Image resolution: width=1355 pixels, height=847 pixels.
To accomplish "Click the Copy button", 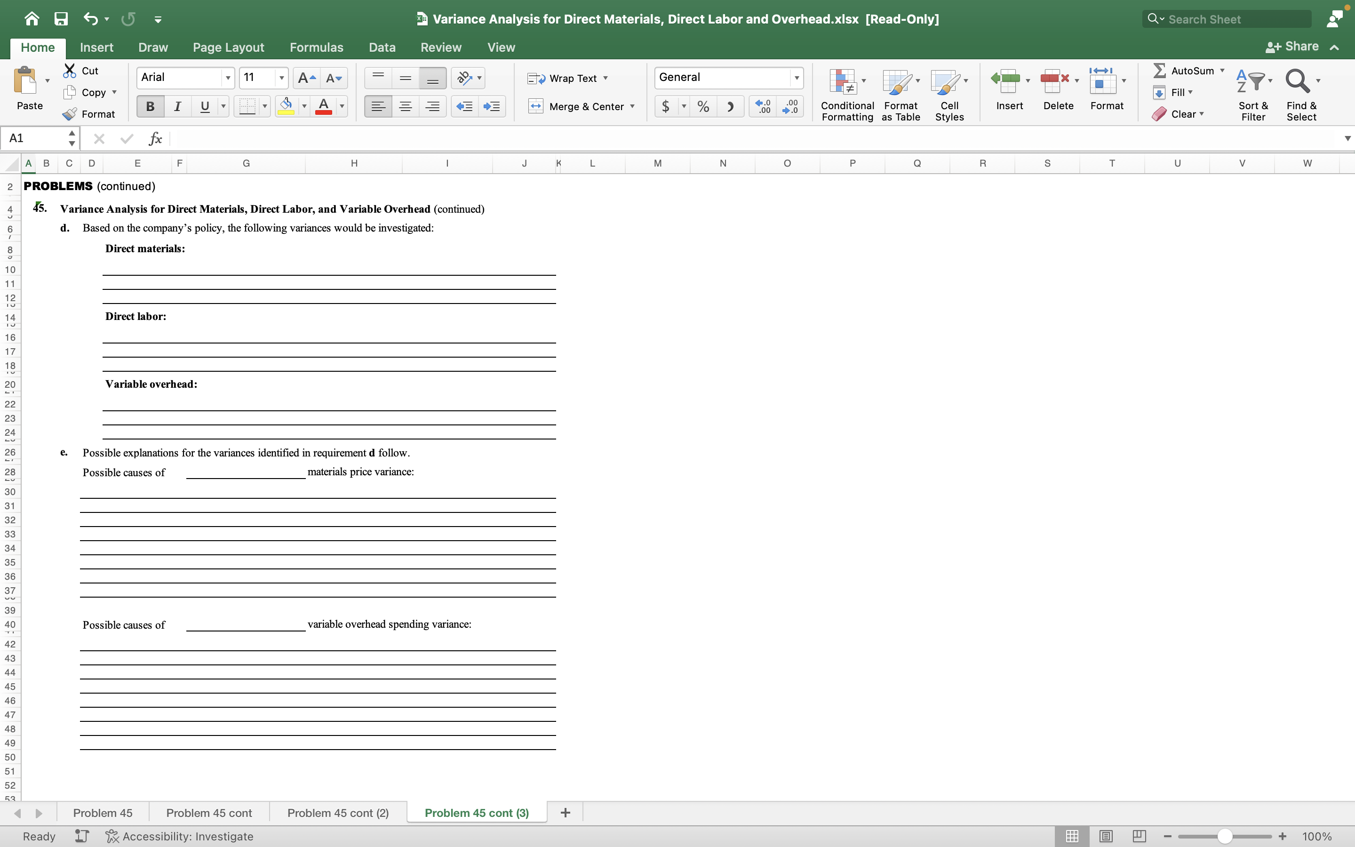I will click(x=85, y=92).
